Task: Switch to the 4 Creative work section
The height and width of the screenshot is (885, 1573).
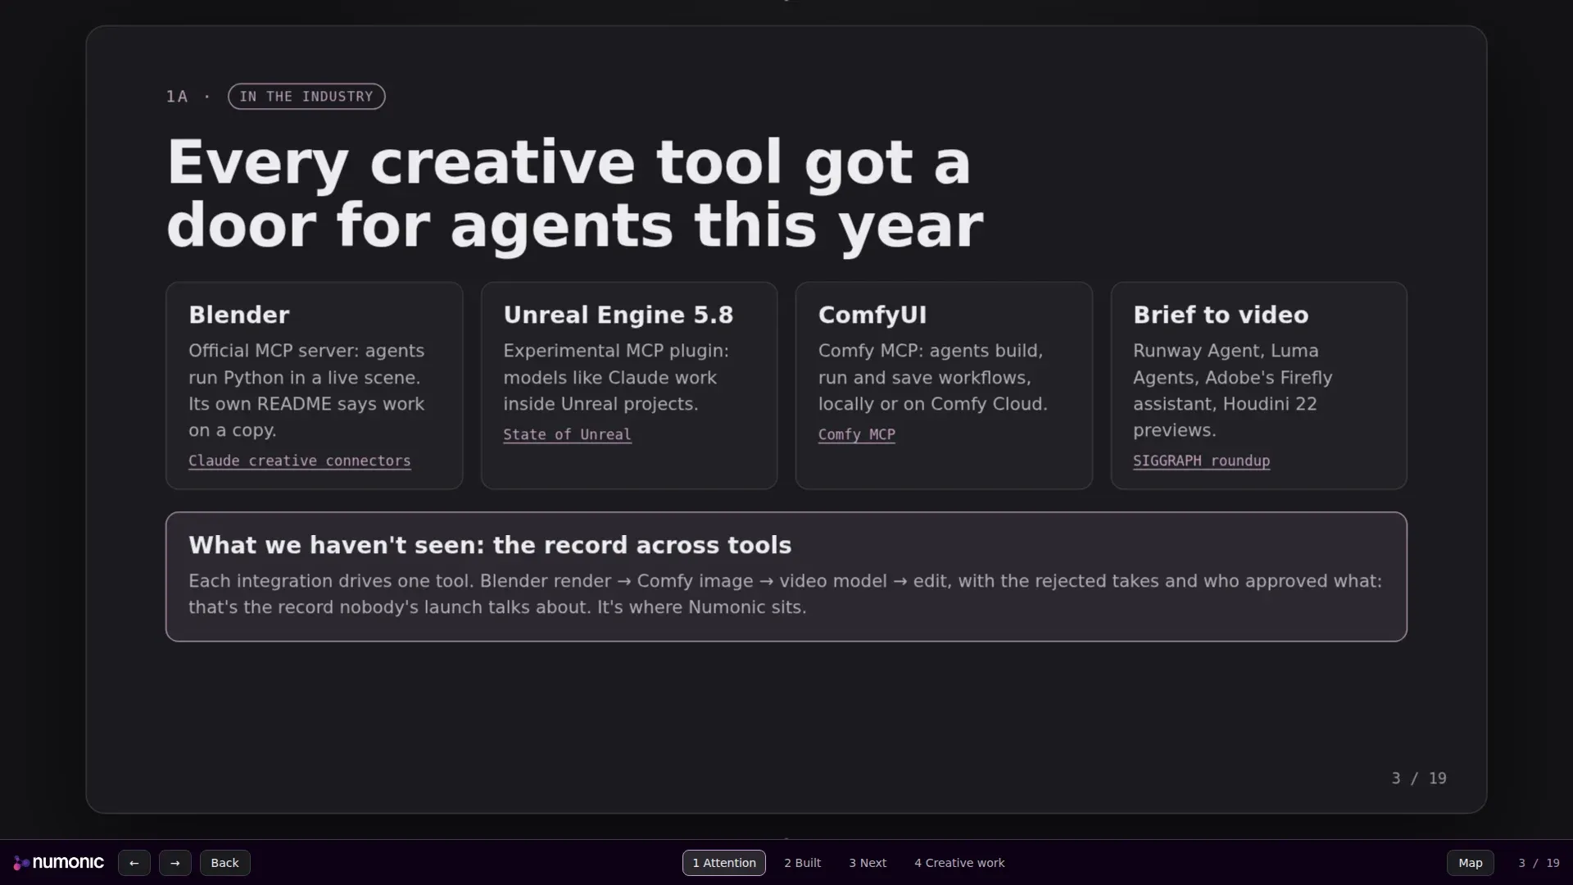Action: (x=959, y=863)
